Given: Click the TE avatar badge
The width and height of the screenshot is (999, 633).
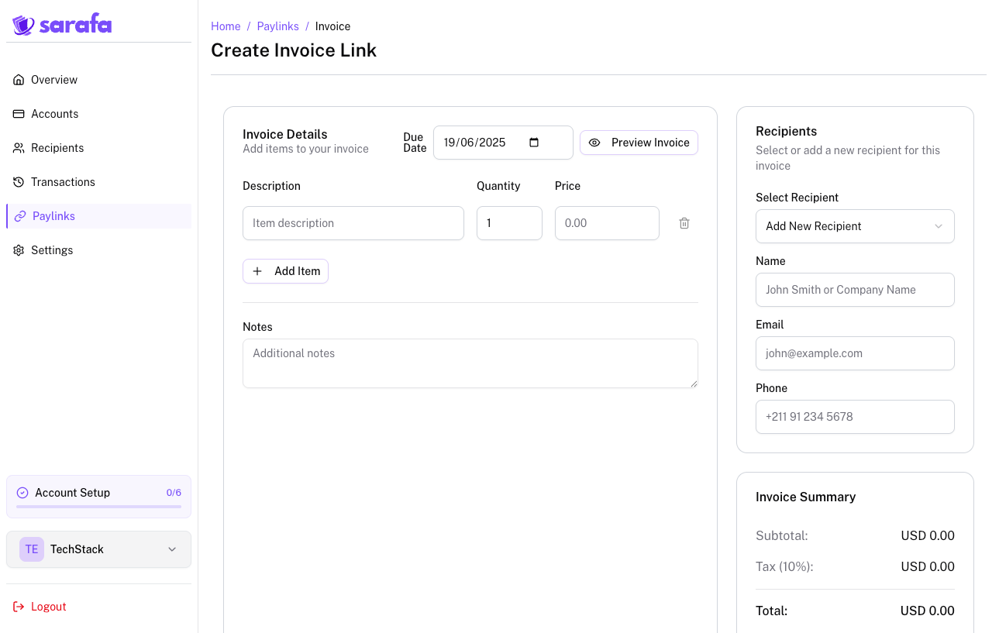Looking at the screenshot, I should (32, 549).
